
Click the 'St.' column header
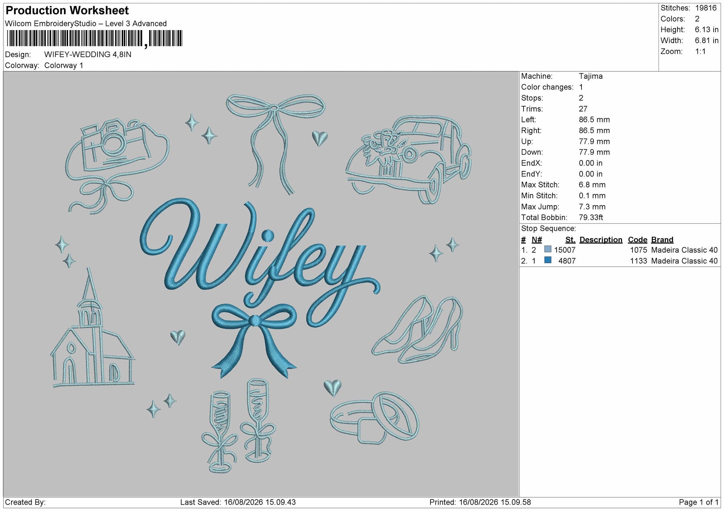570,240
